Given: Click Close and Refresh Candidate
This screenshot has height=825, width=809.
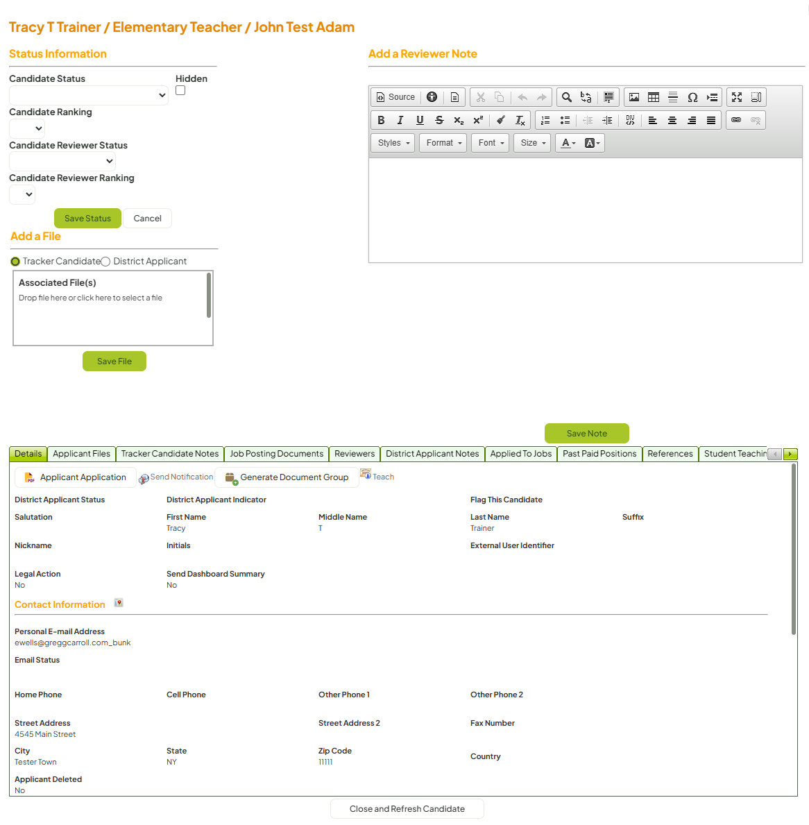Looking at the screenshot, I should point(407,809).
